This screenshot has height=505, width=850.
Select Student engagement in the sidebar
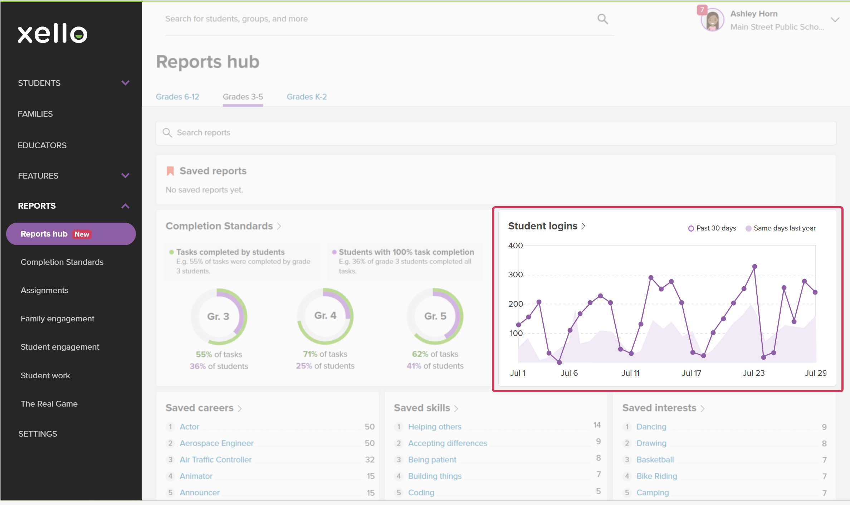click(60, 347)
